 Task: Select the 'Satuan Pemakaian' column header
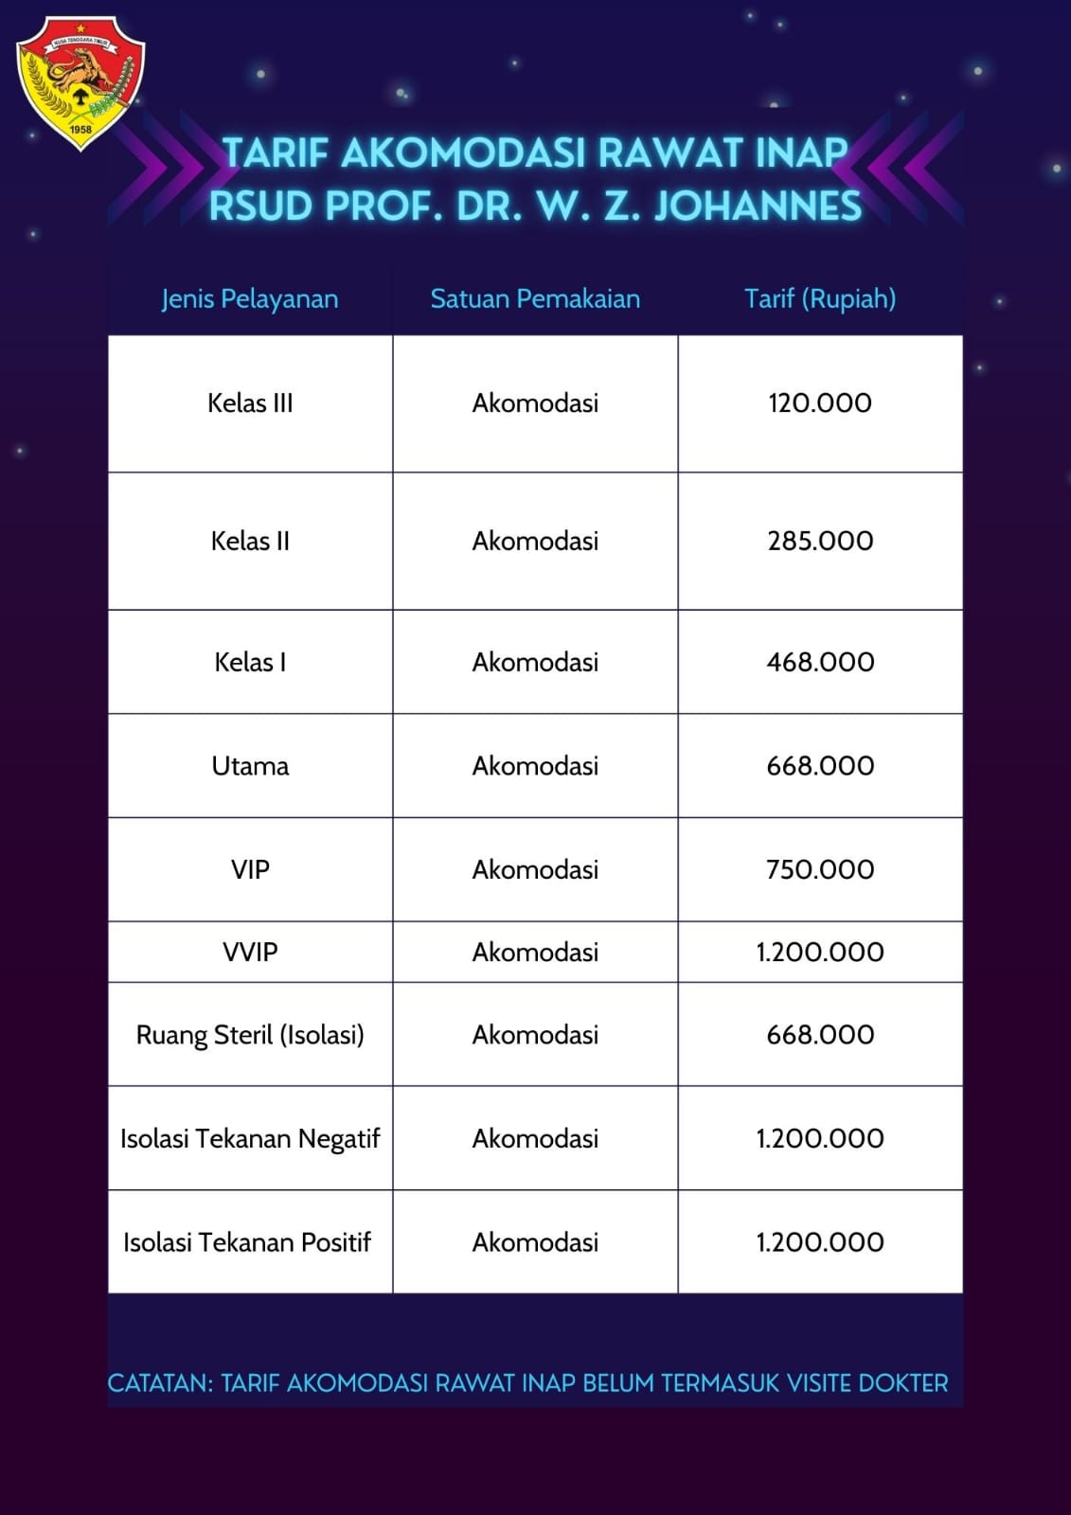pos(535,299)
